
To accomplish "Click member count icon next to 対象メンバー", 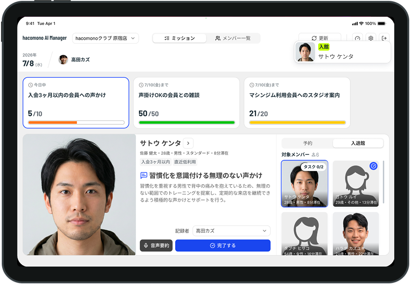I will click(x=313, y=155).
